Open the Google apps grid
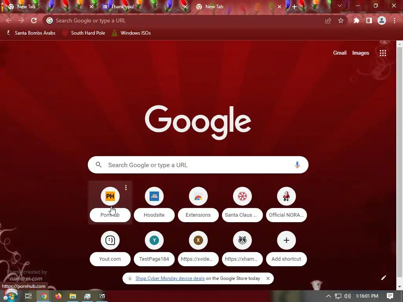Viewport: 403px width, 302px height. click(x=383, y=53)
